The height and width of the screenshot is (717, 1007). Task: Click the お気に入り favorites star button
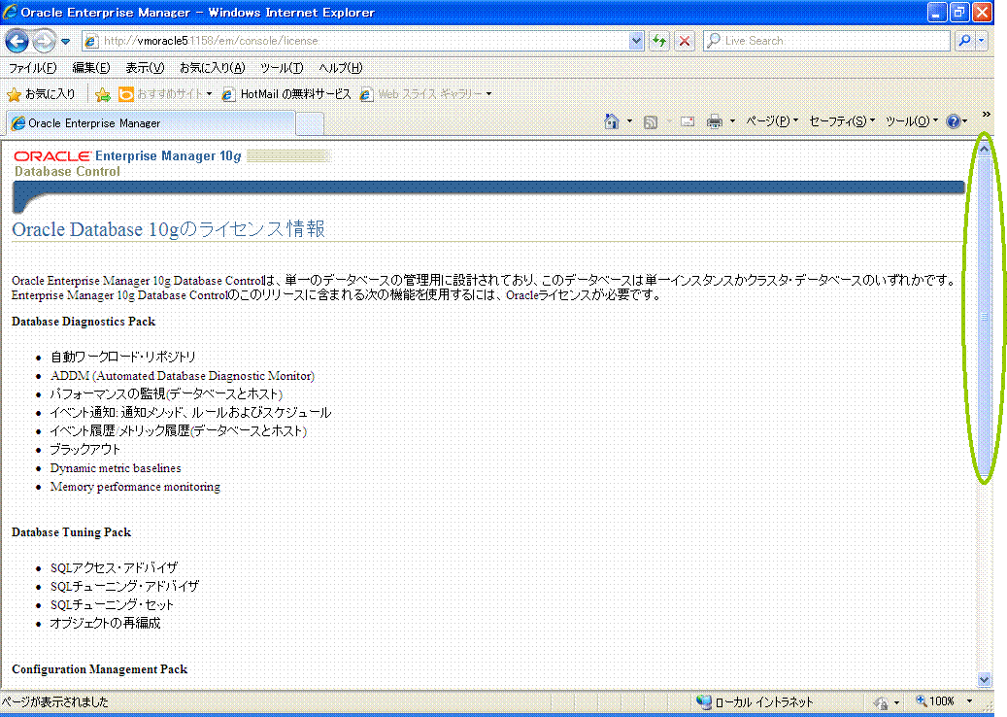[41, 94]
